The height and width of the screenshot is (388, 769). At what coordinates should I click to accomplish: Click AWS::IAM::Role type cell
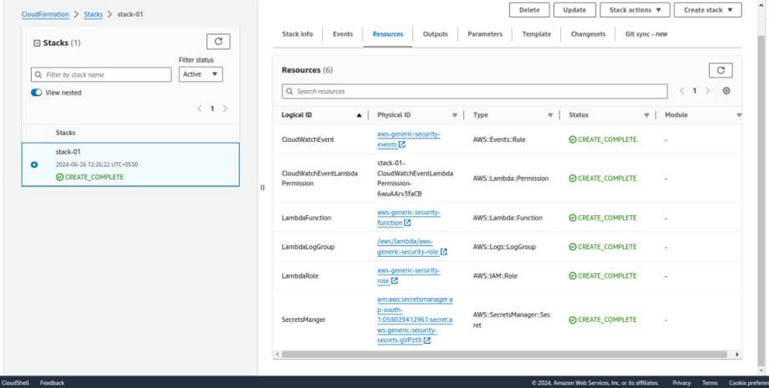495,276
